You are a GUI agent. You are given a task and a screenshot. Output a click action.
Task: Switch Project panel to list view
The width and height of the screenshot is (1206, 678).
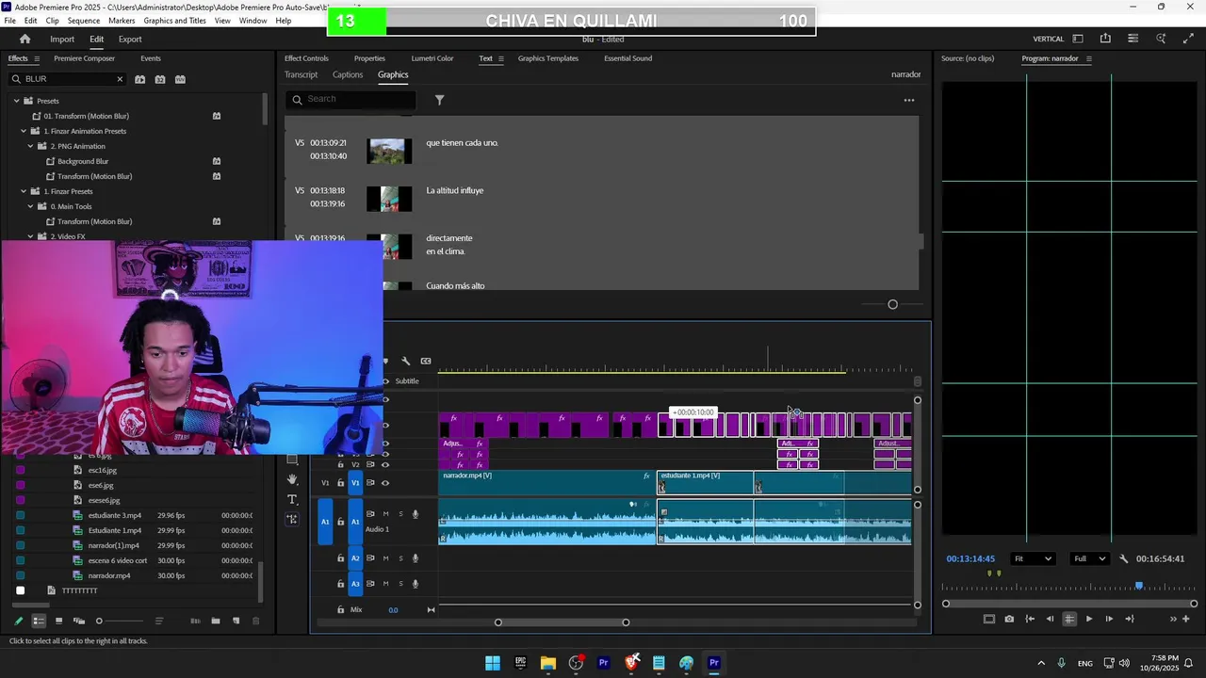39,621
